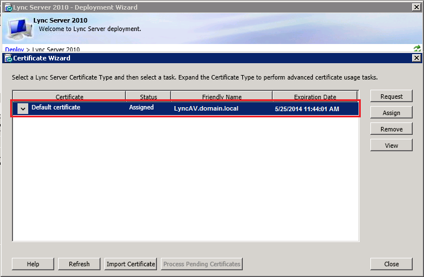This screenshot has height=277, width=424.
Task: Click the Assign button
Action: pyautogui.click(x=391, y=113)
